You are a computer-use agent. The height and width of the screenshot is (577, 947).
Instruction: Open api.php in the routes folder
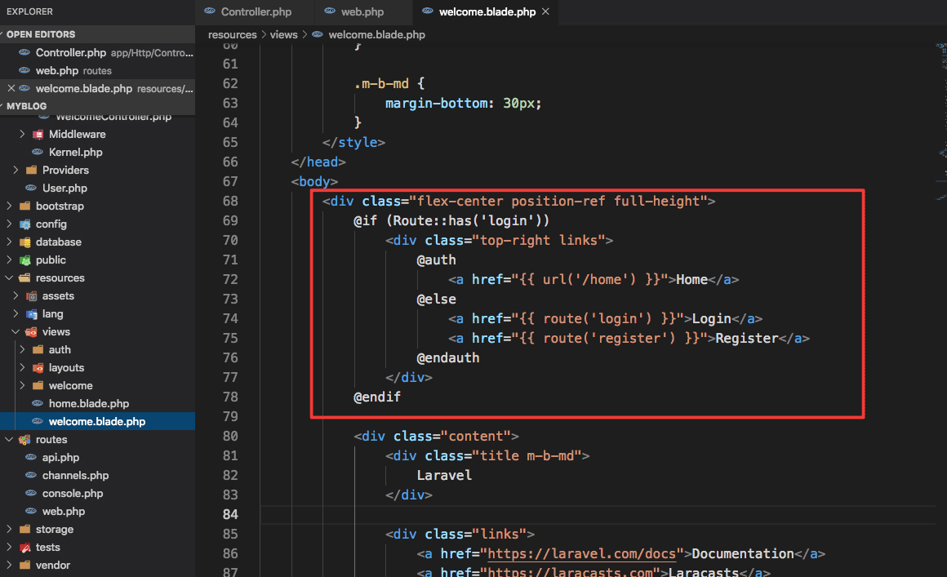[60, 457]
